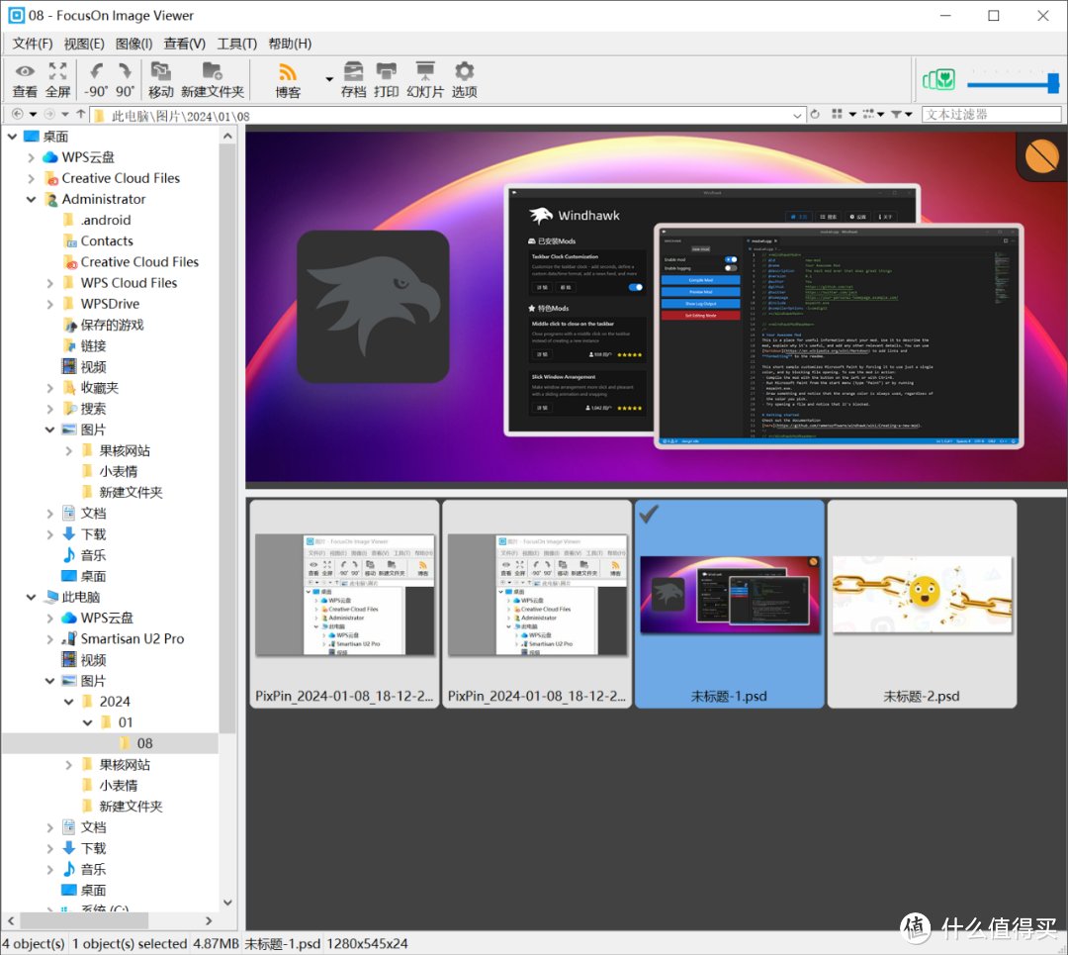Screen dimensions: 1068x955
Task: Click the address path 此电脑\图片\2024\01\08
Action: coord(181,116)
